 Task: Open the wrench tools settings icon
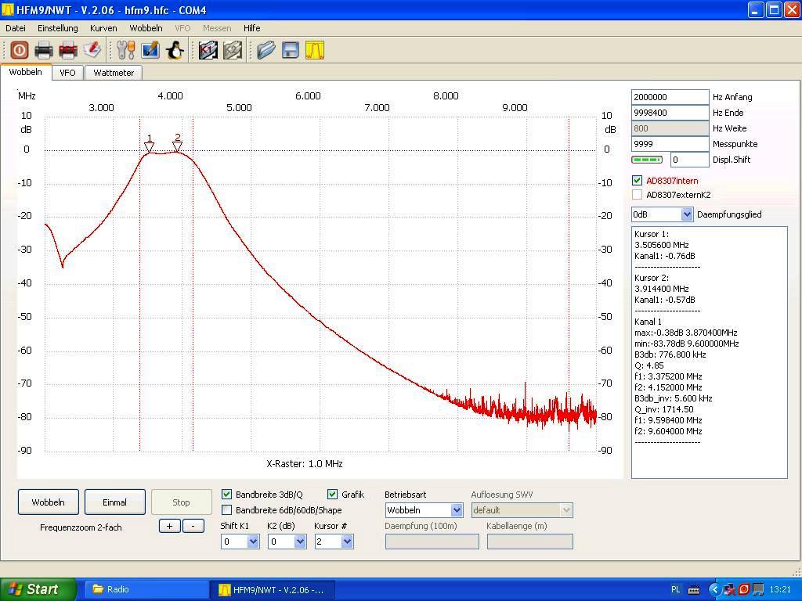[125, 51]
